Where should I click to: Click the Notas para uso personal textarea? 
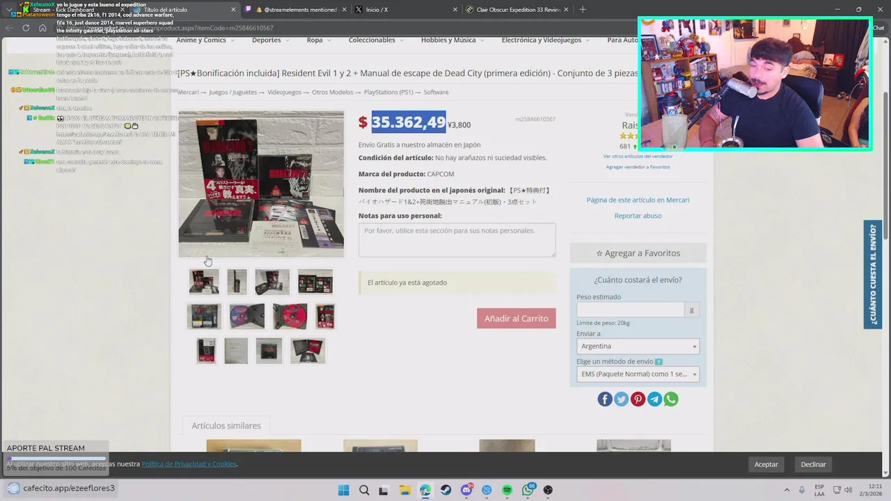coord(457,240)
